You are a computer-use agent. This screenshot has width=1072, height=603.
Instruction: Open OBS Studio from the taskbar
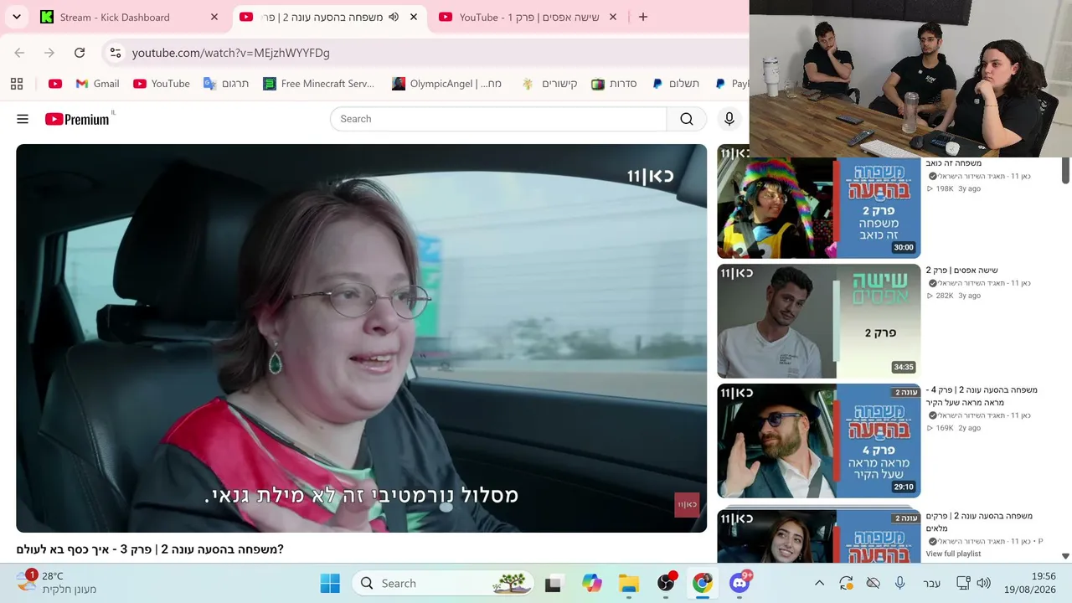coord(666,584)
